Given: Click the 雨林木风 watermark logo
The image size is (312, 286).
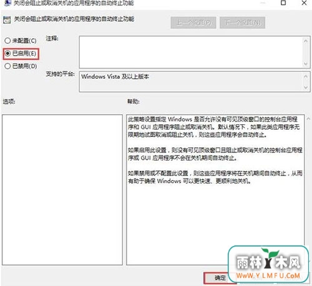Looking at the screenshot, I should click(268, 264).
